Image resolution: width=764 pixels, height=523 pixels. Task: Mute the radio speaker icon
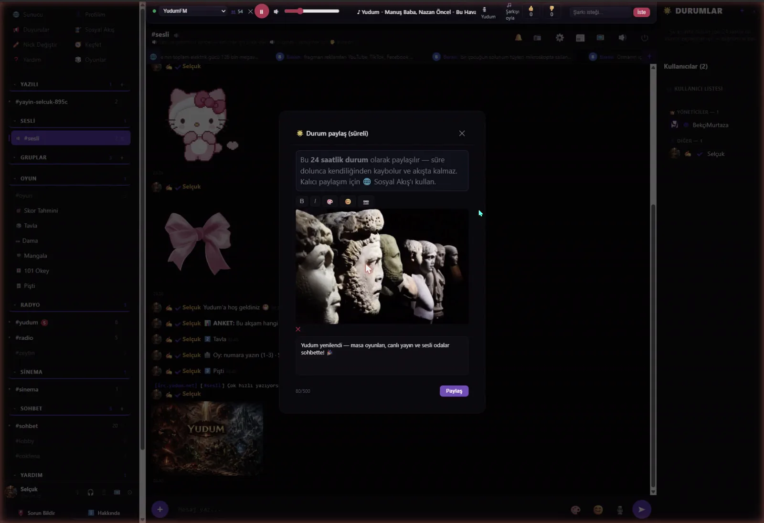coord(276,11)
